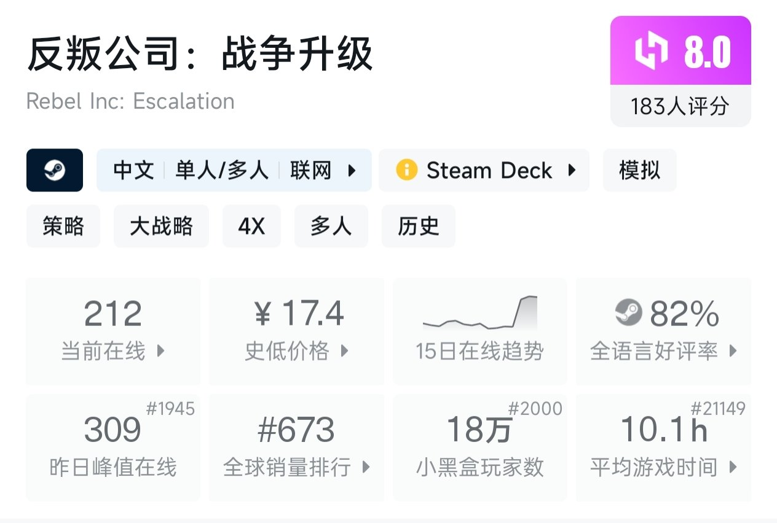Select the 策略 tag
The image size is (777, 523).
[63, 227]
